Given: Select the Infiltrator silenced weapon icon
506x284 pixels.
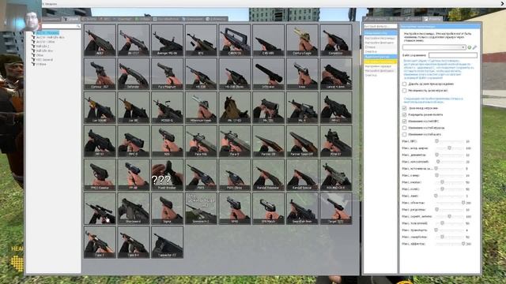Looking at the screenshot, I should 269,73.
